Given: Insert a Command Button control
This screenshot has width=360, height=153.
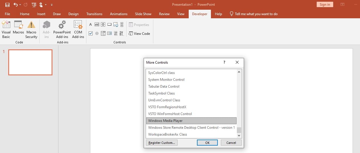Looking at the screenshot, I should (109, 25).
